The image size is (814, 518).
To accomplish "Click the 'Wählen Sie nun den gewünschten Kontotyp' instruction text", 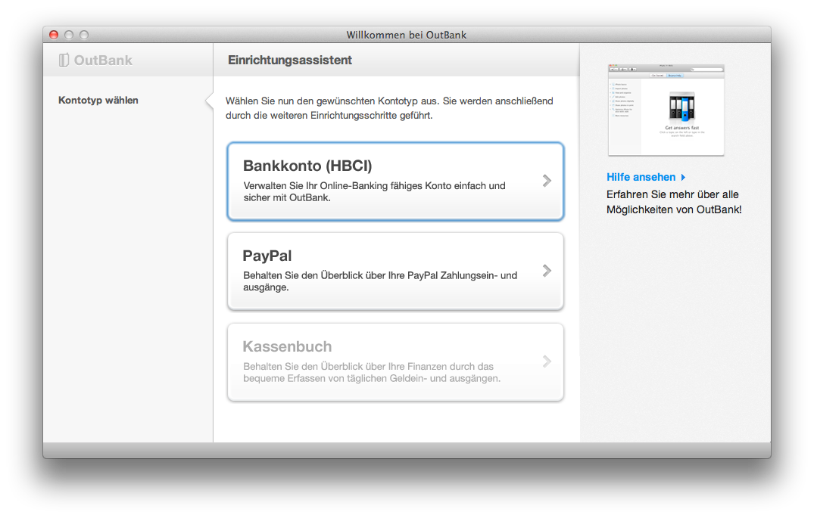I will tap(389, 108).
